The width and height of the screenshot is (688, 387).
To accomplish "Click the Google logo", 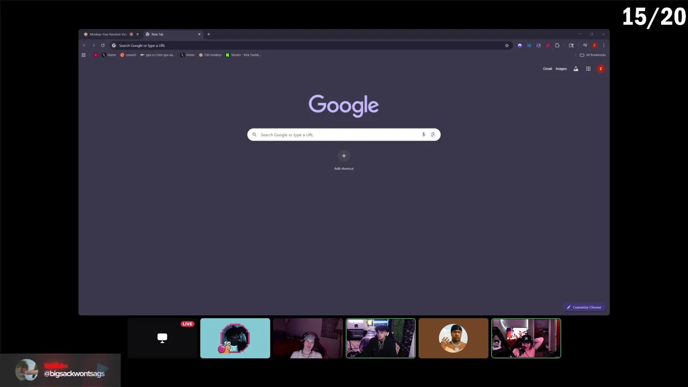I will (343, 105).
